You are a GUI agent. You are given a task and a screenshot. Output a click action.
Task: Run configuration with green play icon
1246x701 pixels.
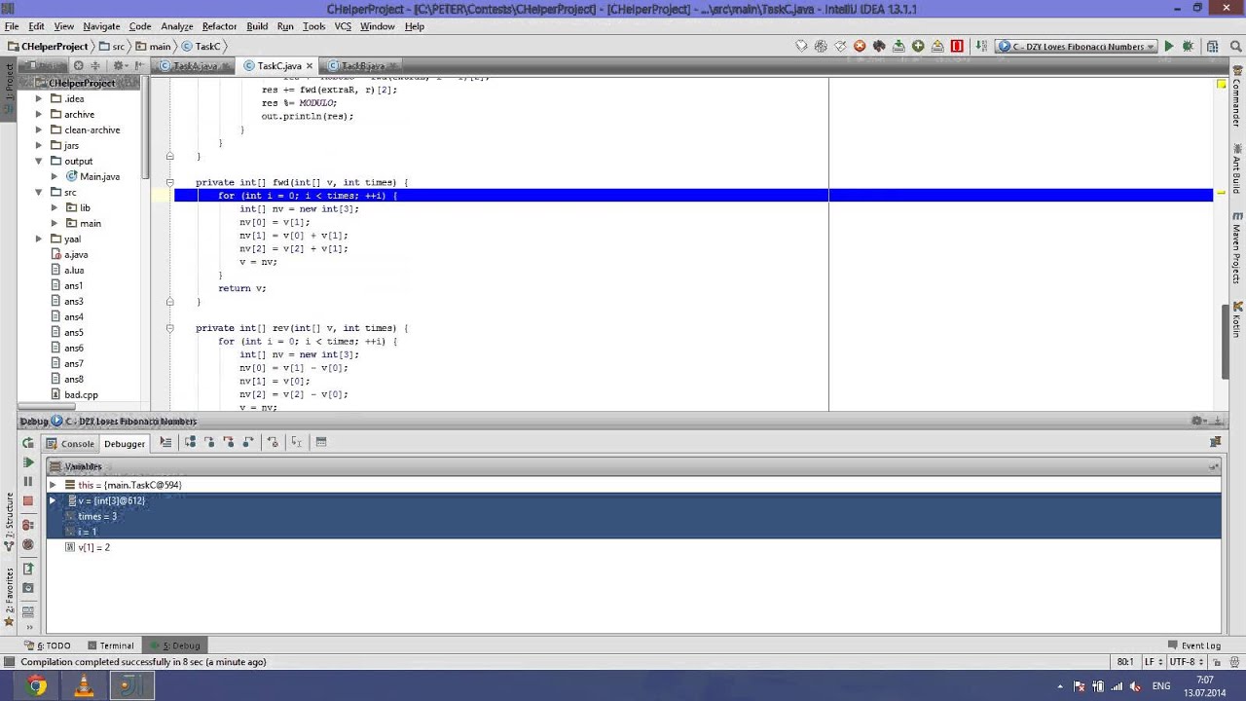click(1169, 46)
